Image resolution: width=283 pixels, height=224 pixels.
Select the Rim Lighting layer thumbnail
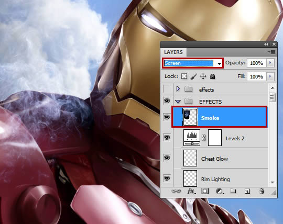pyautogui.click(x=190, y=178)
